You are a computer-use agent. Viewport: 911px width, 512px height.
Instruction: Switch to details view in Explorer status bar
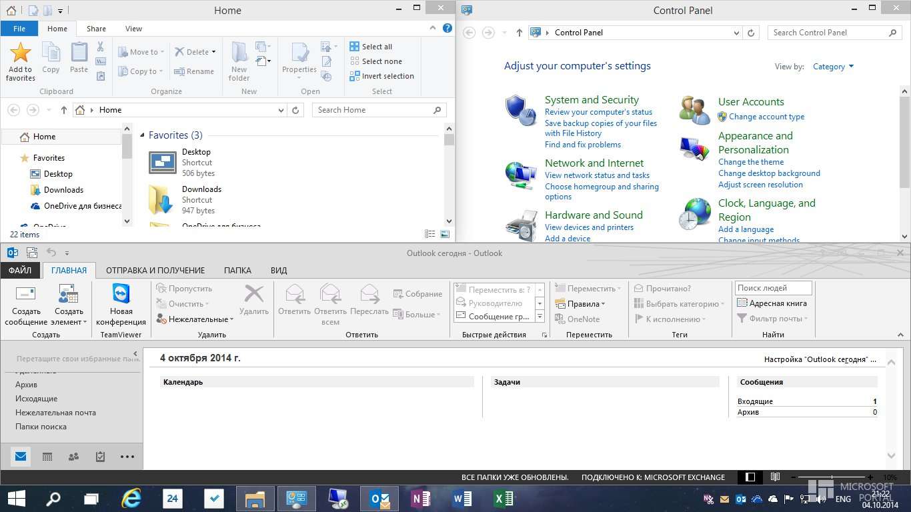coord(430,234)
